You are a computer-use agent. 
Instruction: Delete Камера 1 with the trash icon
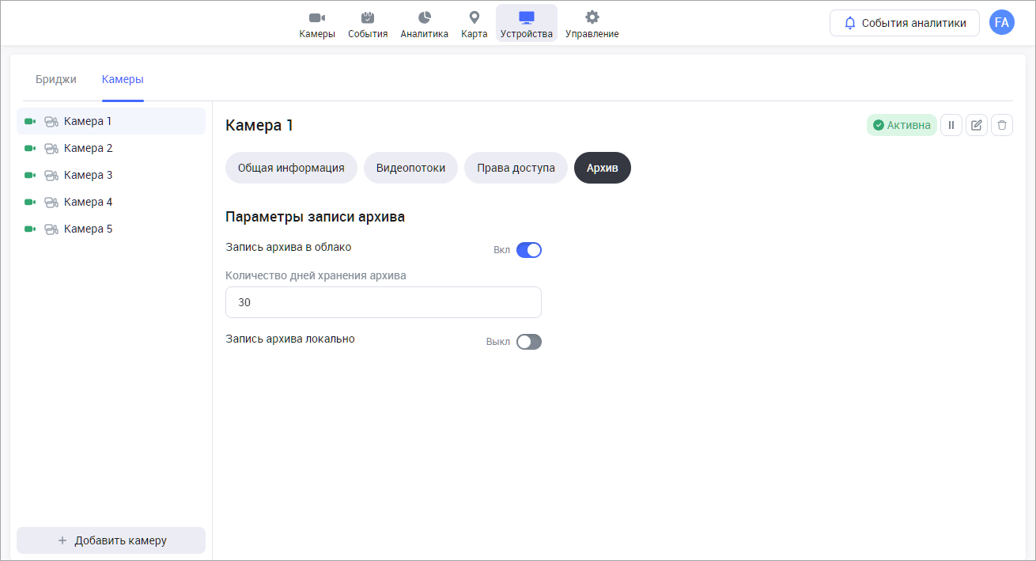[1002, 125]
